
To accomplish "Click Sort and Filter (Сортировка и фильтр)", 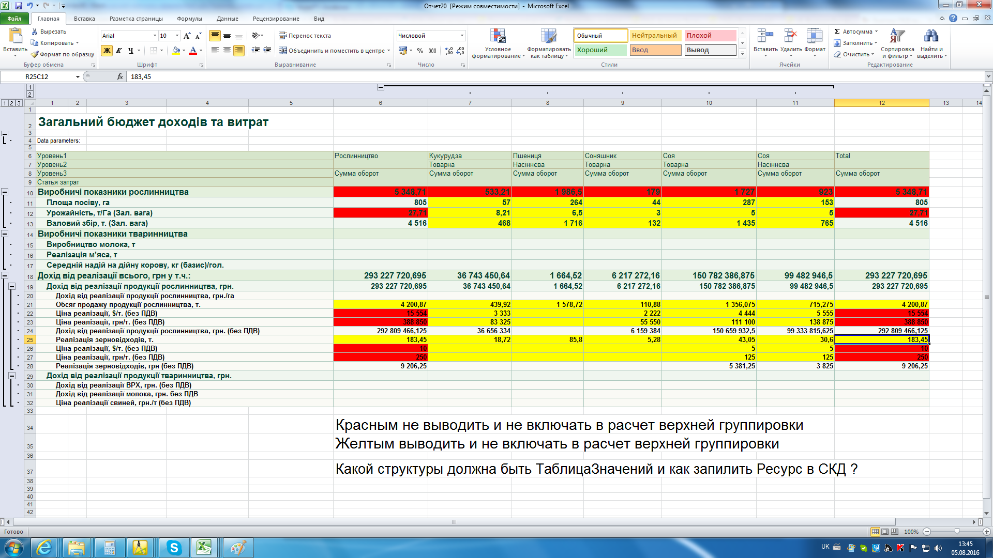I will coord(897,44).
